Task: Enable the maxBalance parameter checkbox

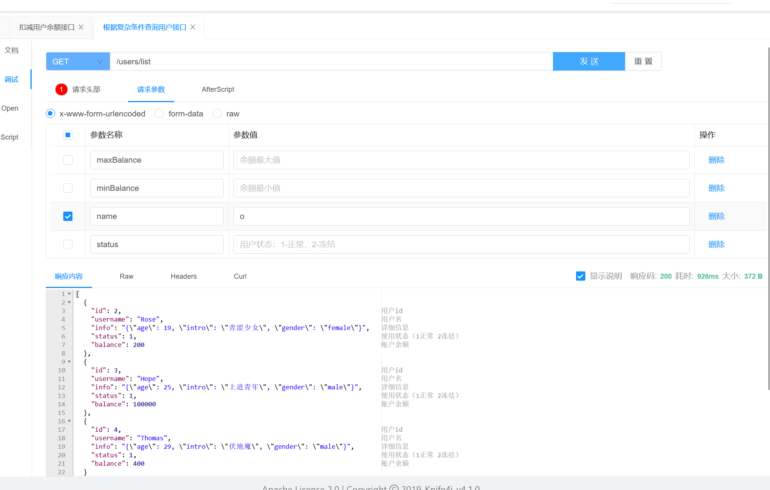Action: (67, 160)
